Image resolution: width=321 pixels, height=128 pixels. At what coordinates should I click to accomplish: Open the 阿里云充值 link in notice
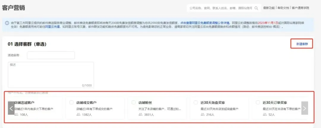coord(53,27)
